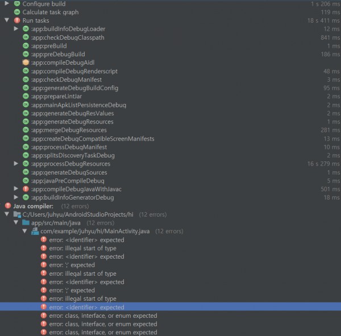
Task: Click the red error icon of Run tasks
Action: click(x=17, y=20)
